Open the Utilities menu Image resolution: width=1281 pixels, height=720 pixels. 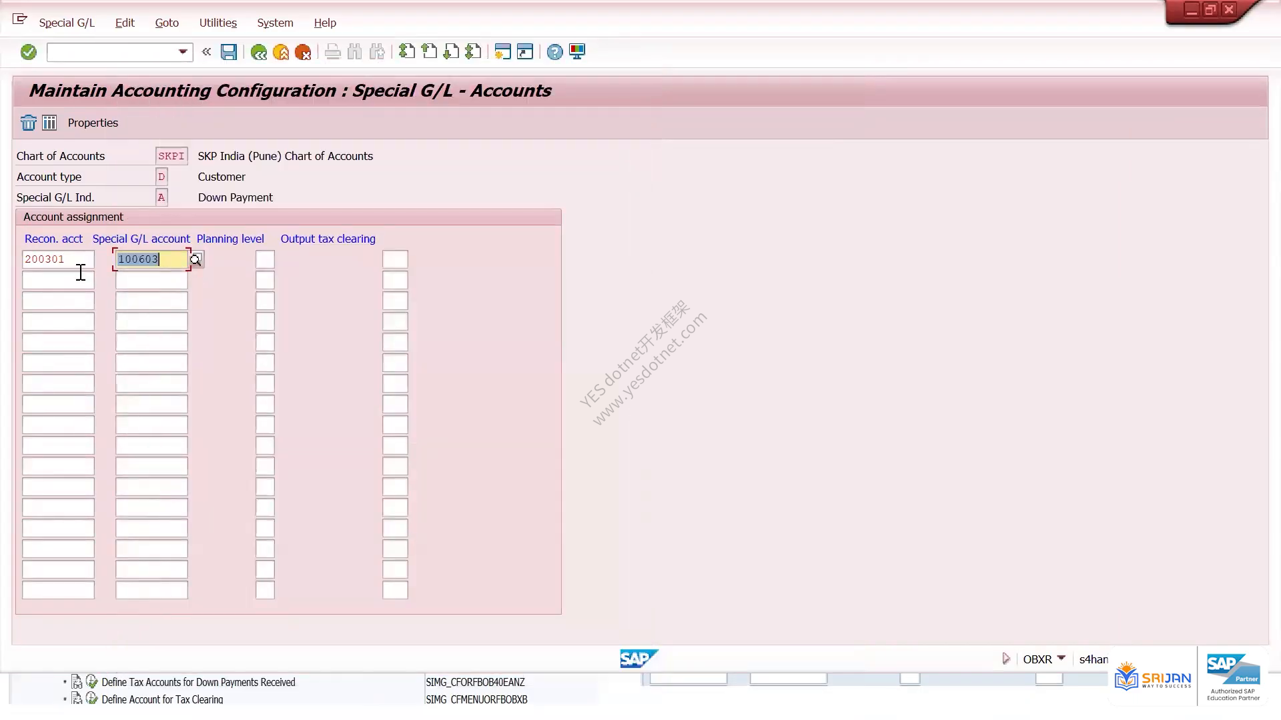point(218,23)
